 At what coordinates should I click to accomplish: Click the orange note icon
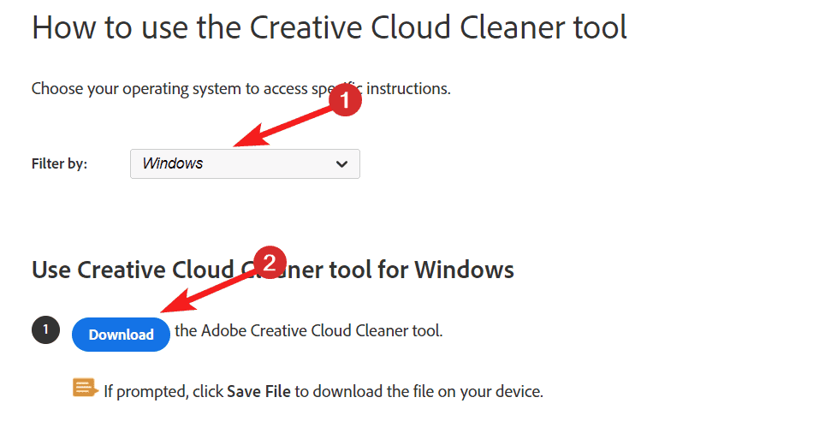pos(85,389)
